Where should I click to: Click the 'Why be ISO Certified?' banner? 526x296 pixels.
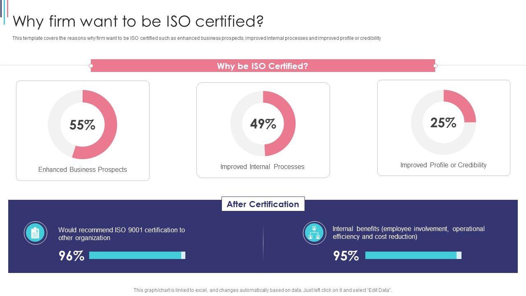(x=263, y=66)
